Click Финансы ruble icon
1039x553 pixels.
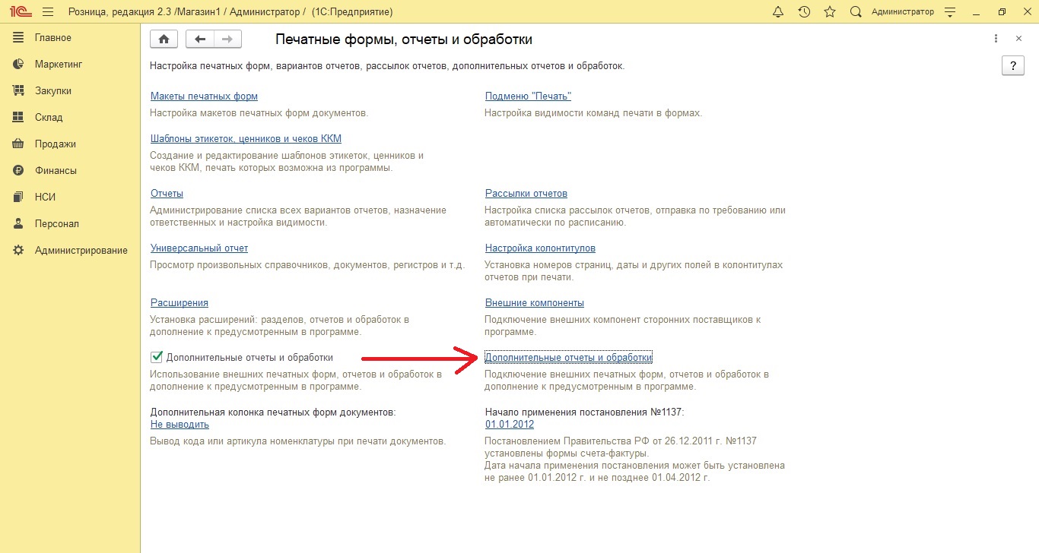[x=19, y=171]
